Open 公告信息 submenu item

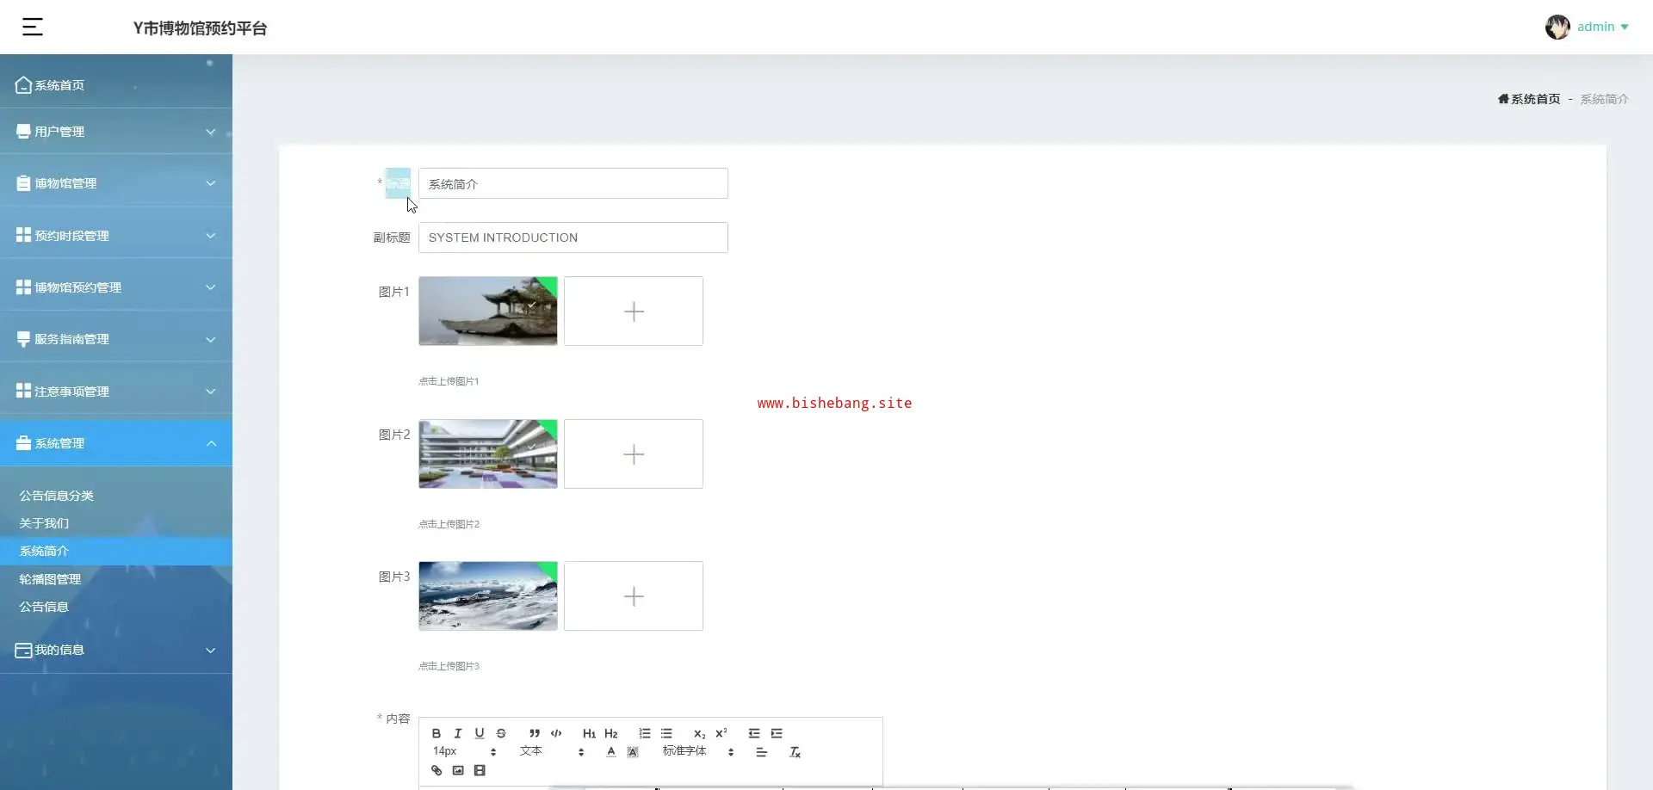coord(44,607)
